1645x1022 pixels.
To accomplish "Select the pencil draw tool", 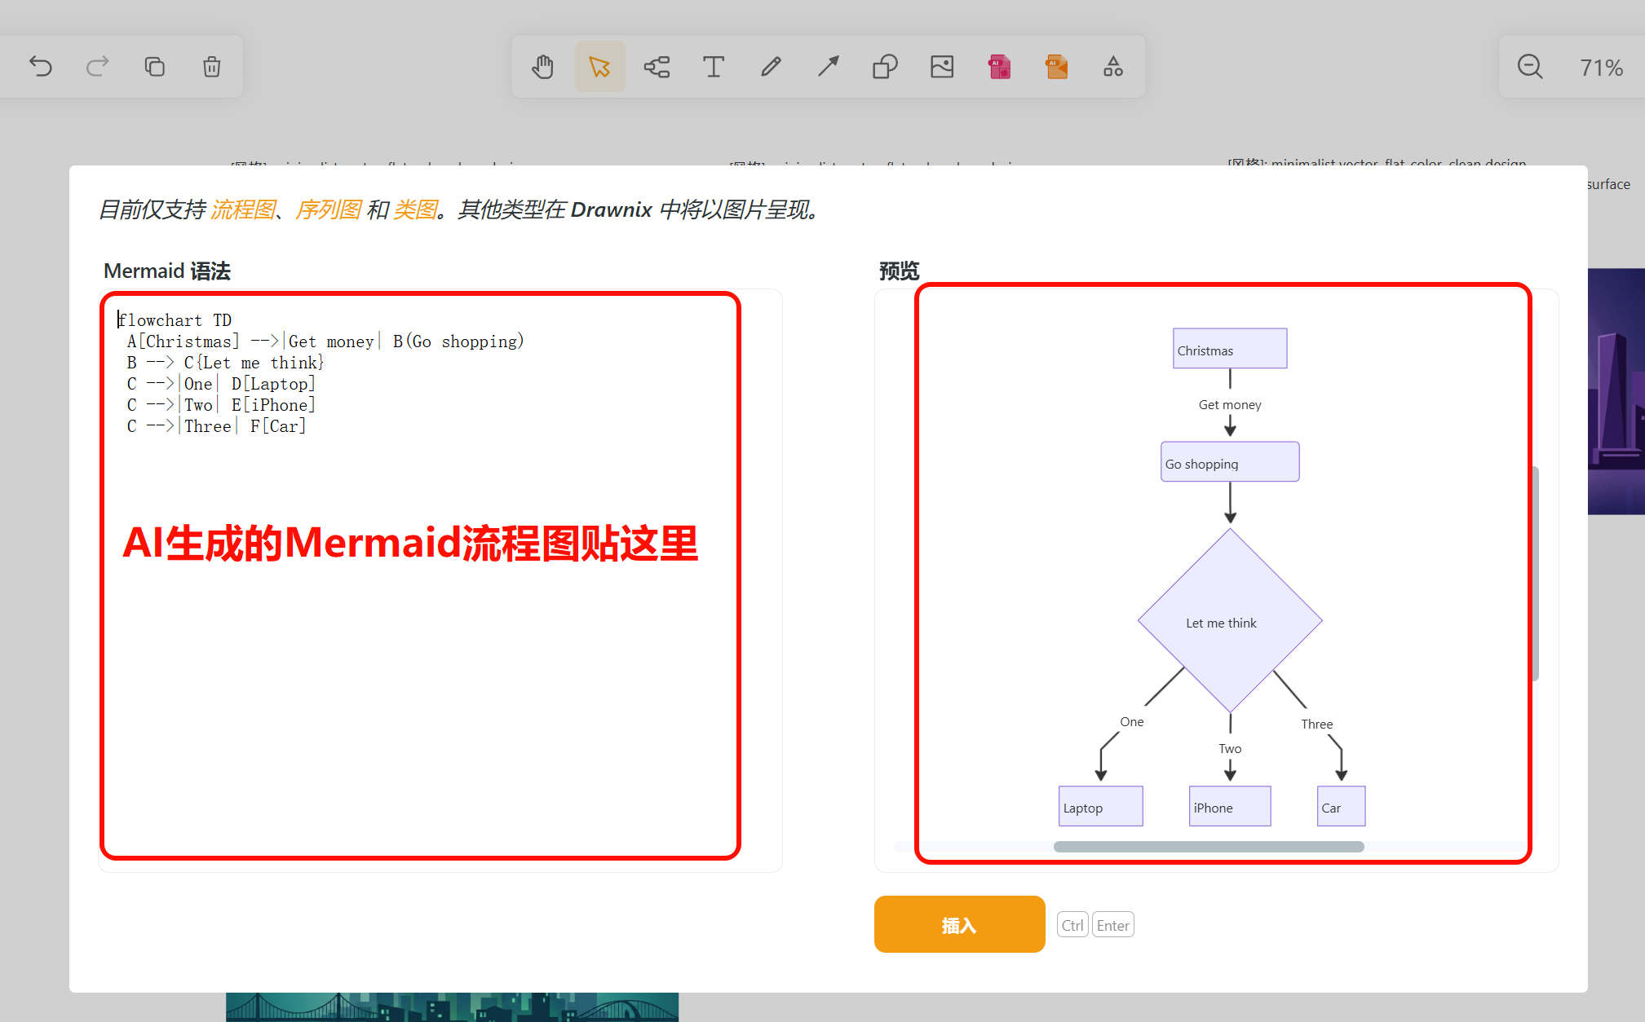I will tap(772, 66).
